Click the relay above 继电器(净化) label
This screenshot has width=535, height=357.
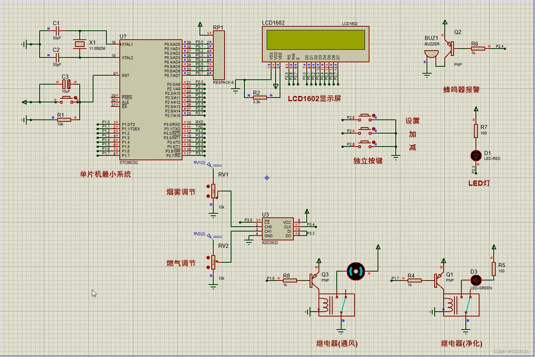[461, 305]
